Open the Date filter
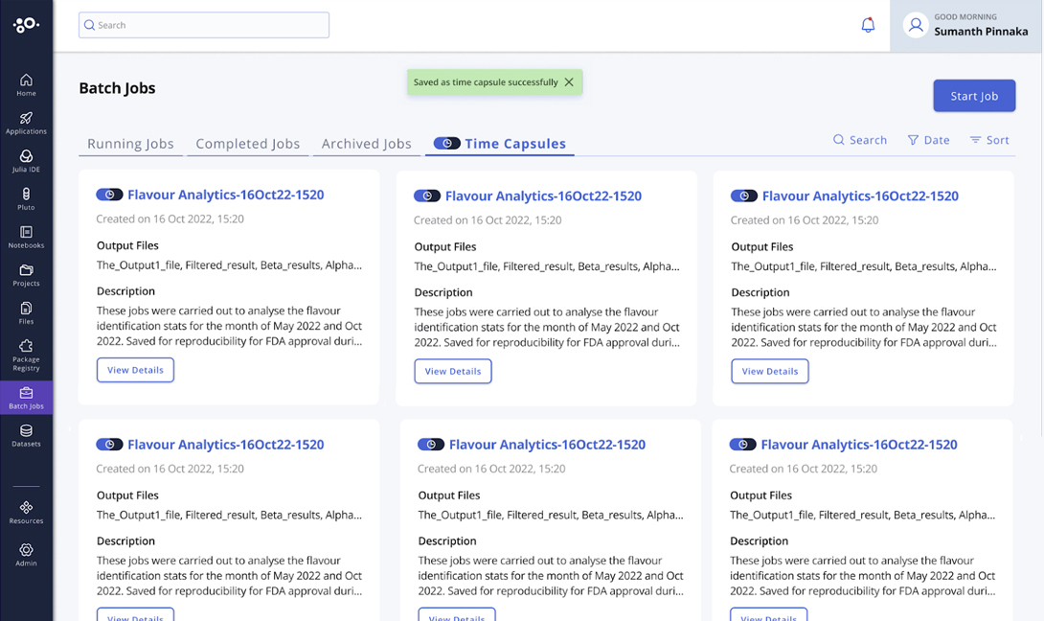Viewport: 1044px width, 621px height. tap(928, 140)
